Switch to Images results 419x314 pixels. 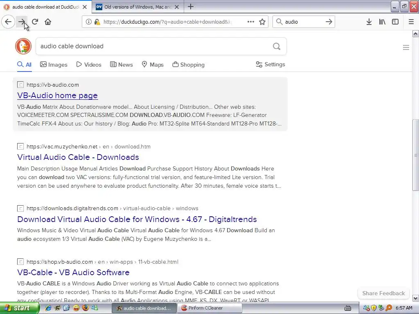54,65
